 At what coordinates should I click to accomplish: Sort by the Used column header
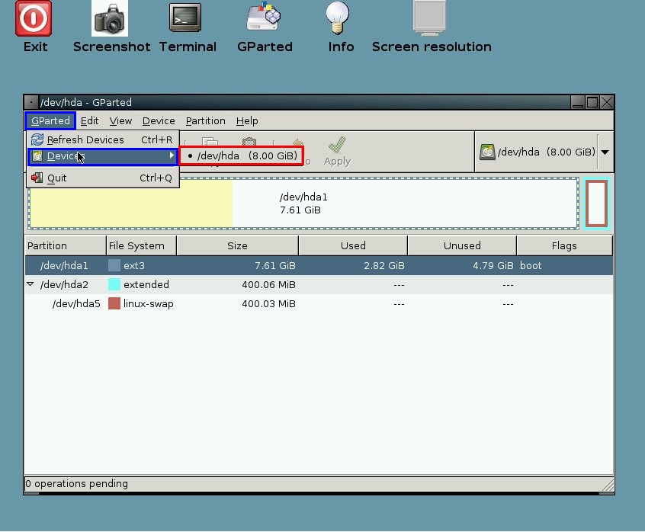point(353,245)
